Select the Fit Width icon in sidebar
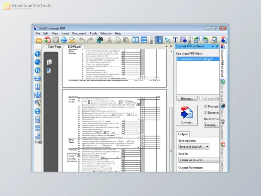Screen dimensions: 261x196 click(38, 78)
